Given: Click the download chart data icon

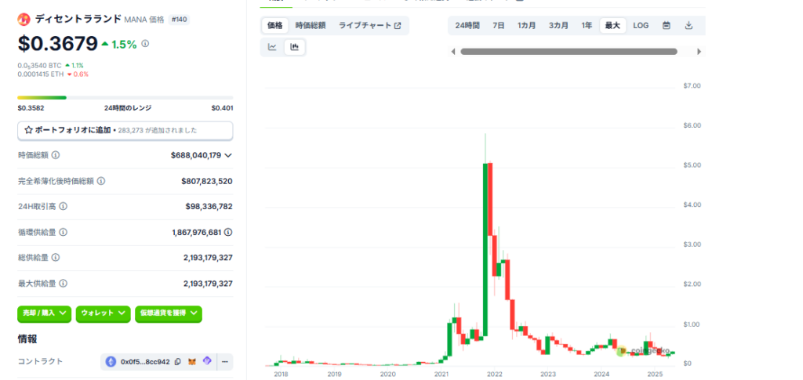Looking at the screenshot, I should pos(689,26).
